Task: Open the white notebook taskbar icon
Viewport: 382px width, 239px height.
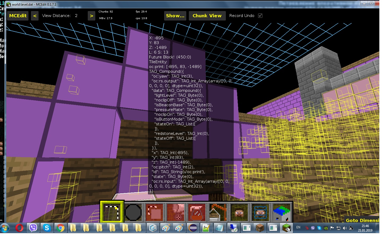Action: [220, 228]
